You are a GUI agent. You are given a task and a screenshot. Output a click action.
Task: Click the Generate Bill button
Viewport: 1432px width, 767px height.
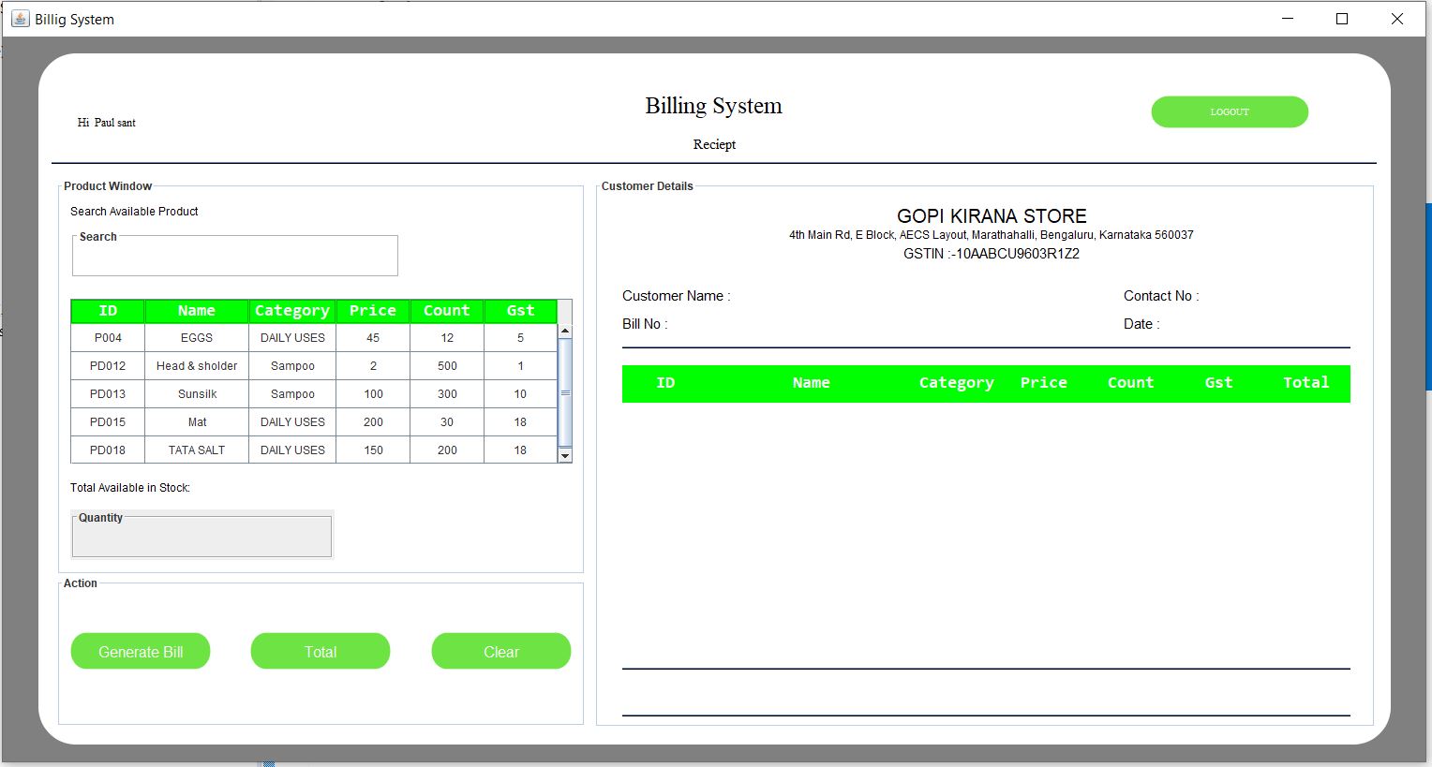tap(141, 652)
